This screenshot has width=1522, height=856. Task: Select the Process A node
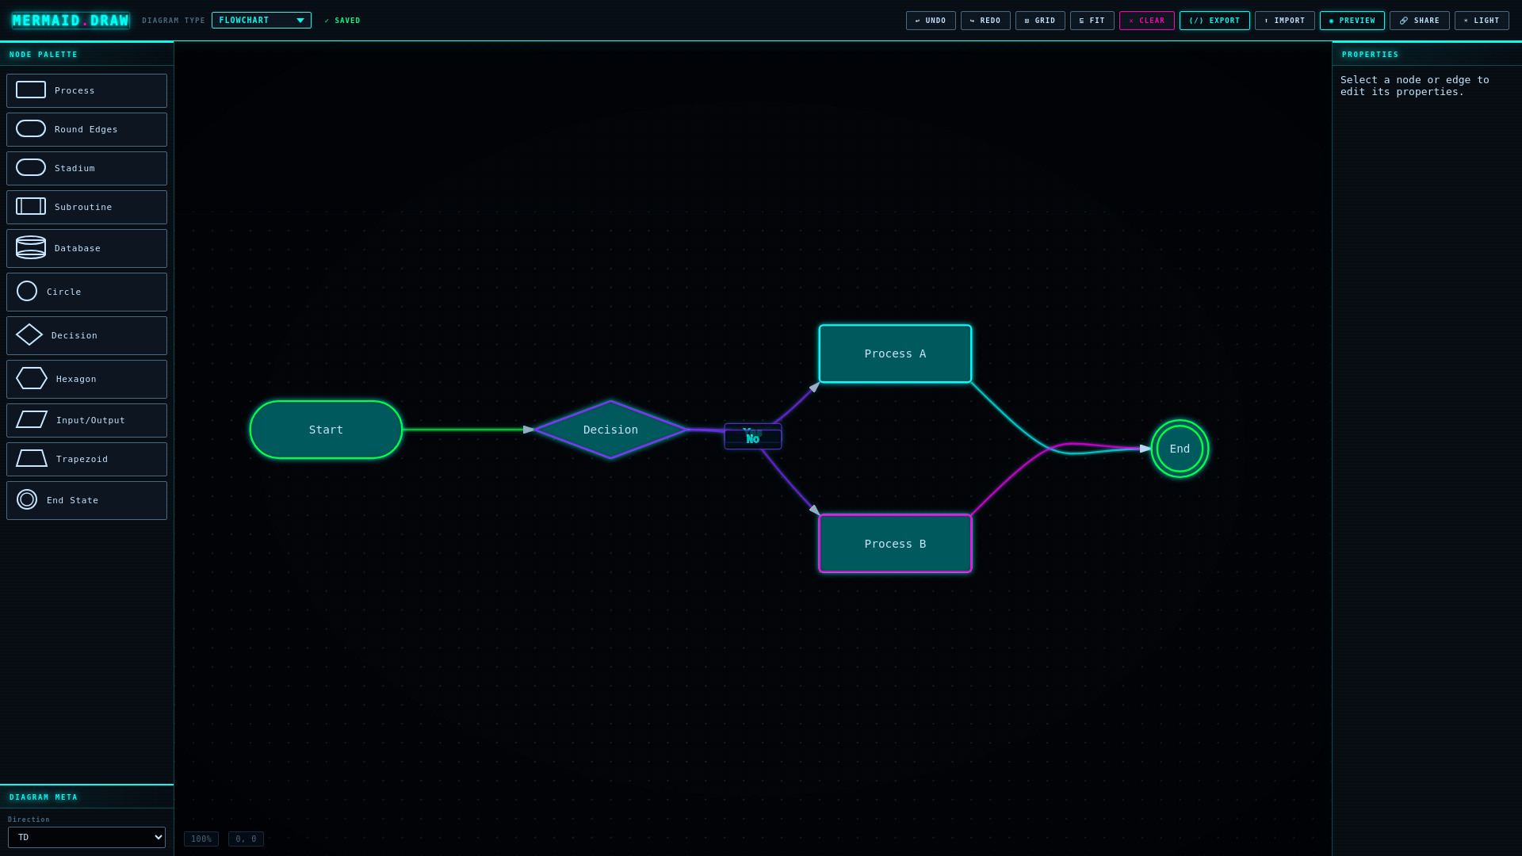click(895, 353)
